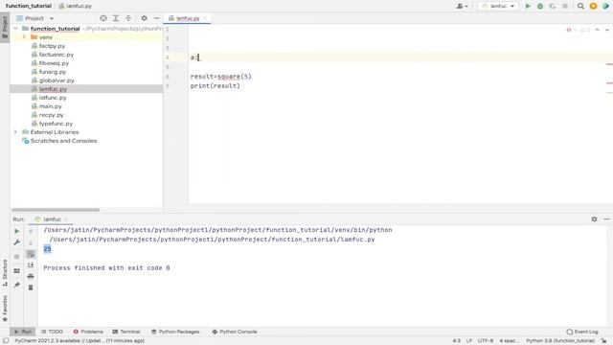Image resolution: width=613 pixels, height=345 pixels.
Task: Click pin tab icon in Run panel
Action: tap(17, 285)
